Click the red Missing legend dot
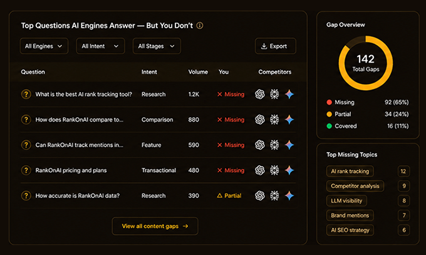 (330, 103)
